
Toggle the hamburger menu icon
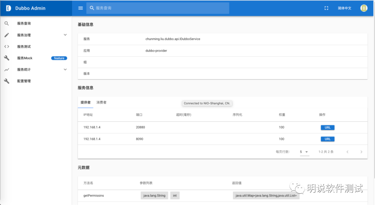tap(81, 8)
